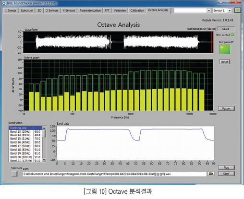Switch to the FFT tab
Image resolution: width=244 pixels, height=199 pixels.
(x=107, y=11)
